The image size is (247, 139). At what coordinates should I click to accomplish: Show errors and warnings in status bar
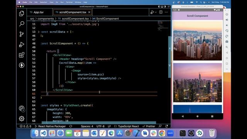pyautogui.click(x=25, y=126)
